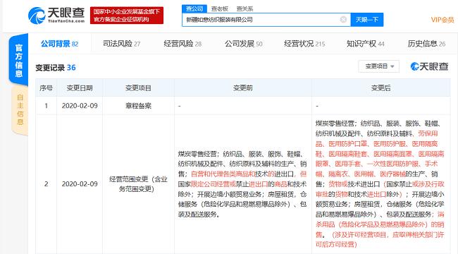Click the 变更后 business scope text in row 2
The width and height of the screenshot is (458, 254).
tap(380, 183)
